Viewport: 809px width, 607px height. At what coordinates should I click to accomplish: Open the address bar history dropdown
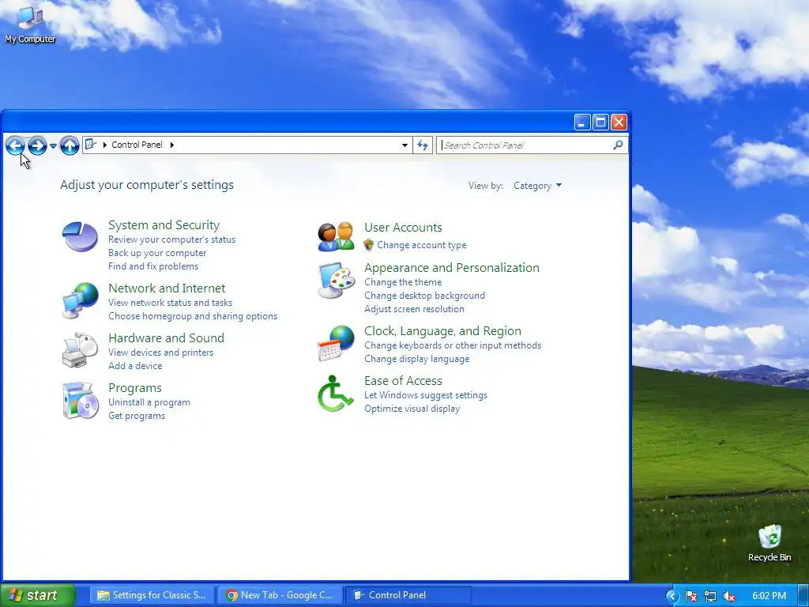[405, 145]
